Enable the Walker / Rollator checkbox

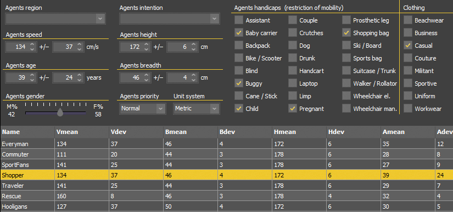[346, 83]
